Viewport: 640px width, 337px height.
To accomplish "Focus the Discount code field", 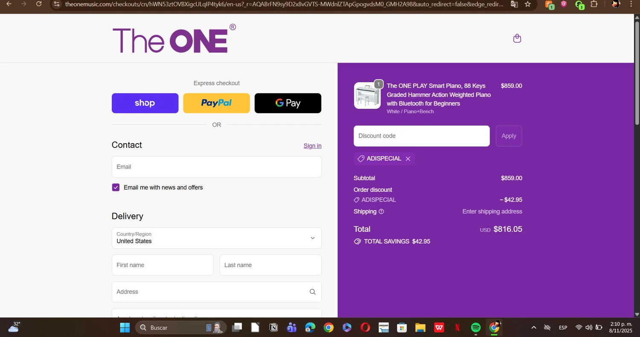I will point(422,136).
